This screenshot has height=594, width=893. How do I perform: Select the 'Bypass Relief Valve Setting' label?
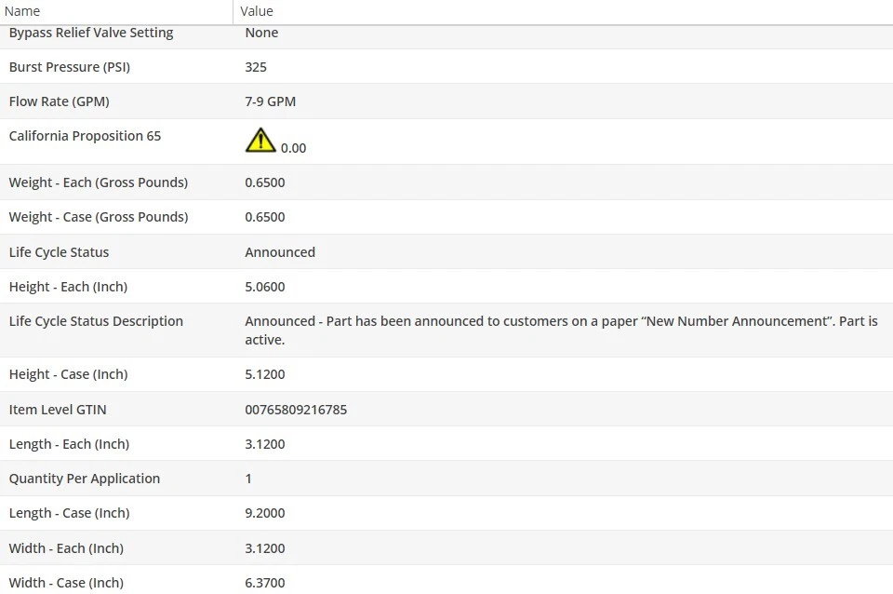pyautogui.click(x=91, y=34)
